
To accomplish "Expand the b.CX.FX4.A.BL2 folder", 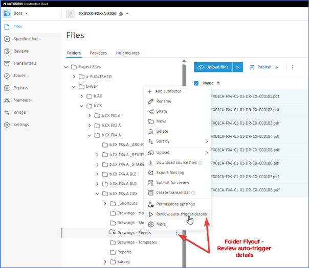I will coord(97,174).
